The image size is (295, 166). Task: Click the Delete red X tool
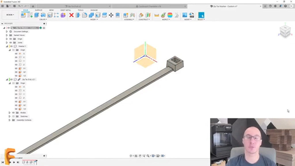tap(71, 15)
